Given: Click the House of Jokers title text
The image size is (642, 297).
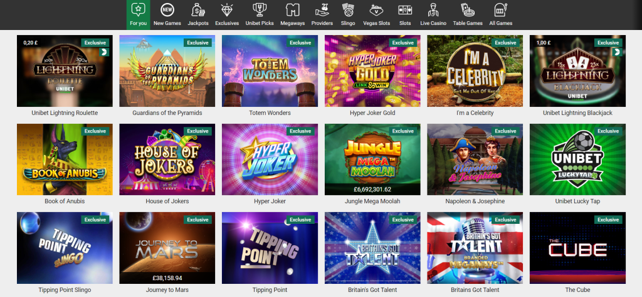Looking at the screenshot, I should click(167, 201).
